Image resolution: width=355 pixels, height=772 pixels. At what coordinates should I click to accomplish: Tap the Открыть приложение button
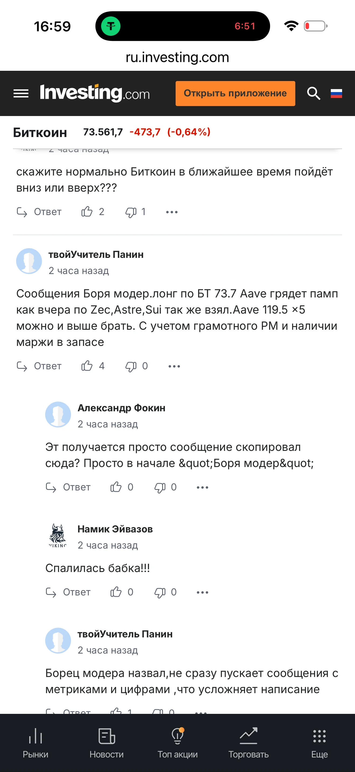(x=235, y=93)
